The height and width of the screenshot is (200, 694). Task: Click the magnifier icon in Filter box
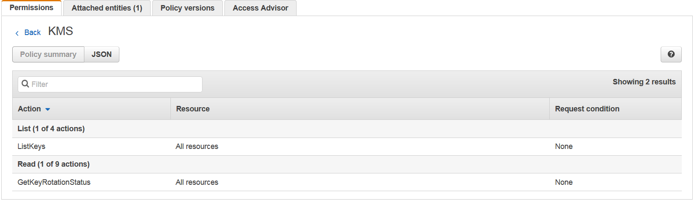pyautogui.click(x=25, y=84)
